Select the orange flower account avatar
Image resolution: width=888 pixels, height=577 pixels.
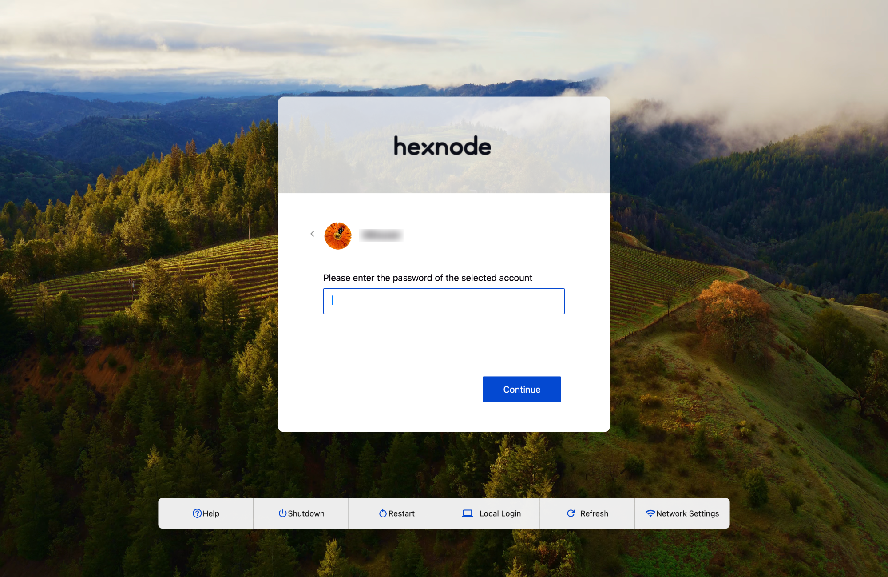(338, 236)
